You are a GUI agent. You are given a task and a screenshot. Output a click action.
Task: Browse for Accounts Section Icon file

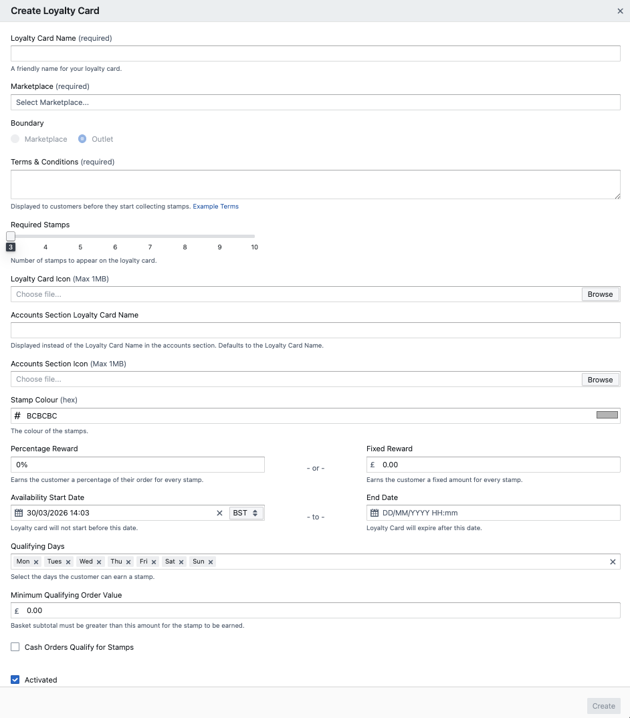600,380
